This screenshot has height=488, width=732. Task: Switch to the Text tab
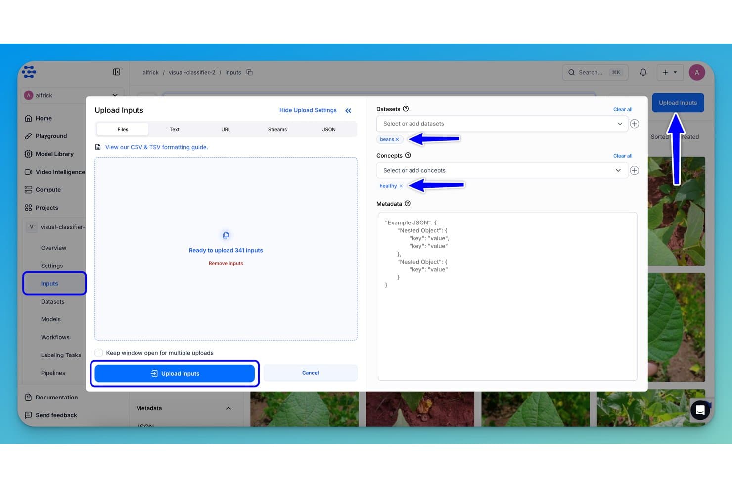tap(175, 129)
